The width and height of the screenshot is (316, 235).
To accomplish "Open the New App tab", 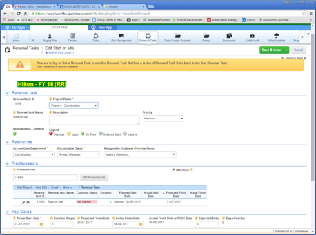I will pos(103,28).
